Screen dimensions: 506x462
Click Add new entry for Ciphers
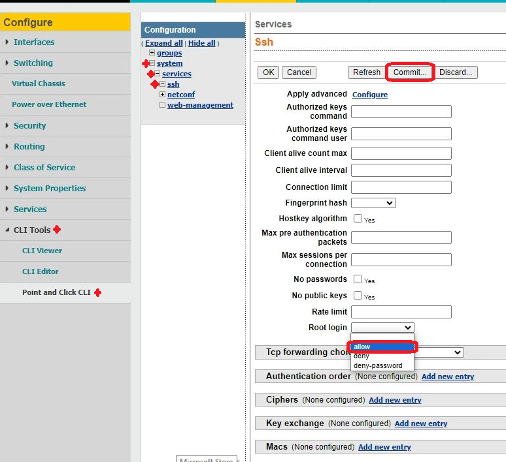(x=395, y=400)
